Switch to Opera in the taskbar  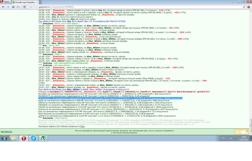point(24,138)
